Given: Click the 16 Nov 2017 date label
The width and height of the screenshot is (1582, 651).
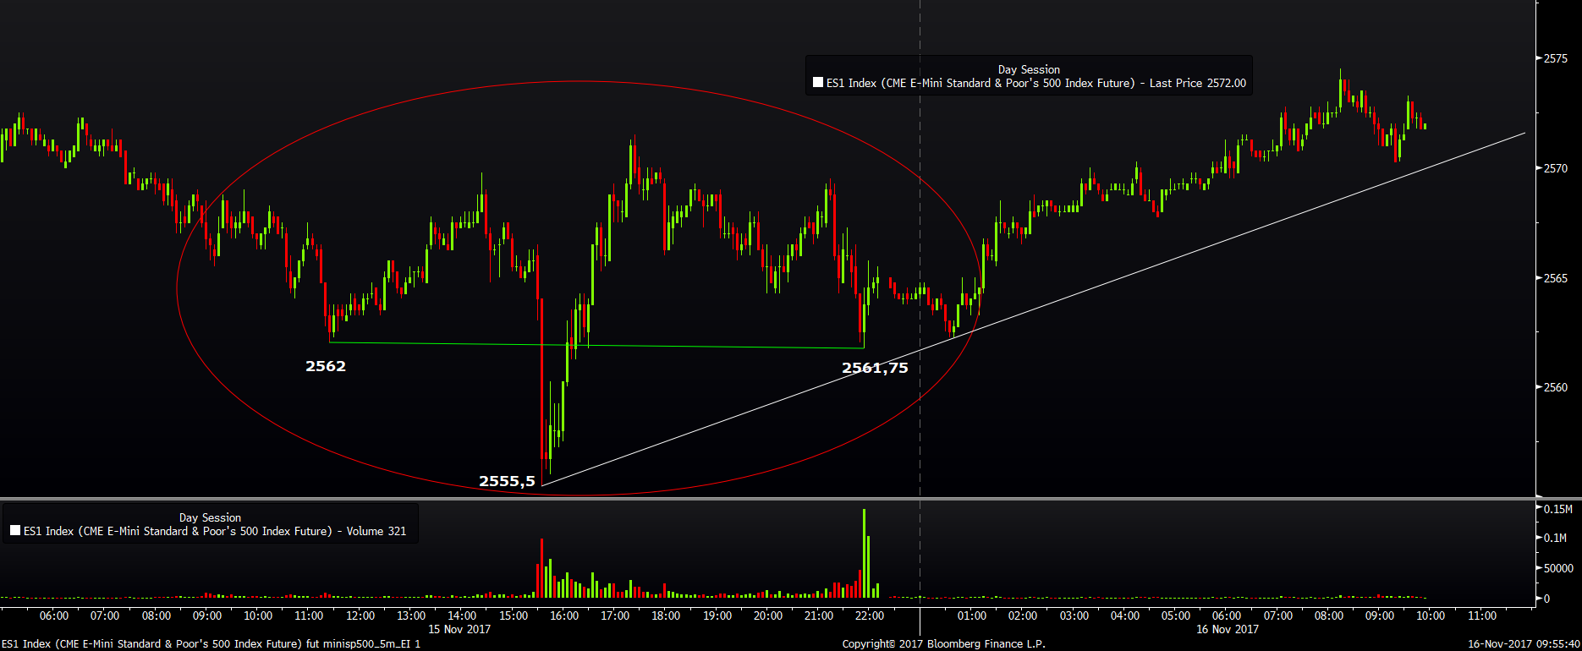Looking at the screenshot, I should point(1228,629).
